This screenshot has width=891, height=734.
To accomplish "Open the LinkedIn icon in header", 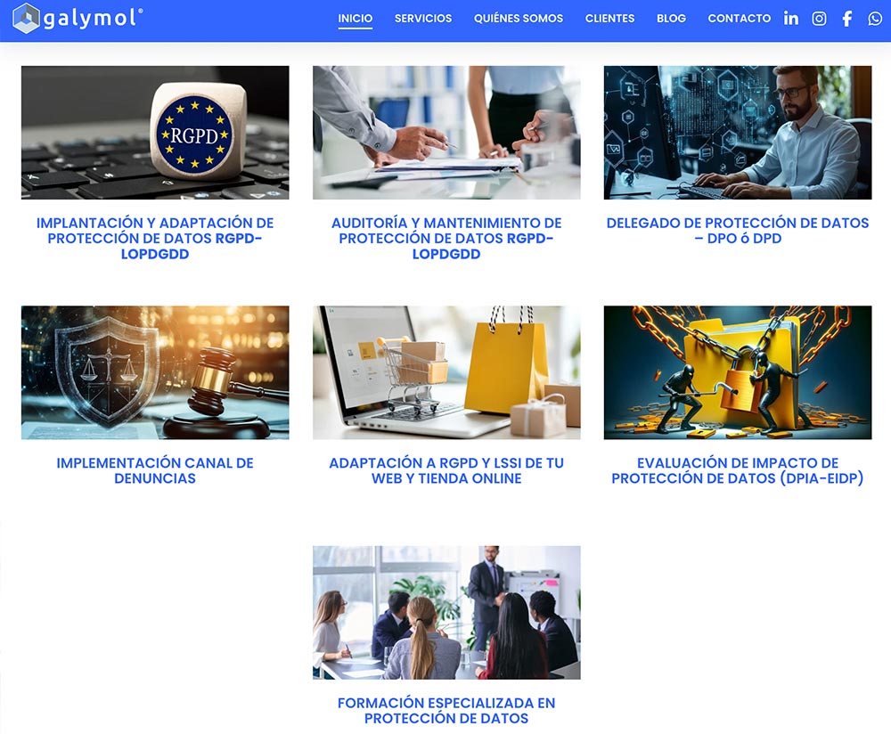I will click(791, 18).
